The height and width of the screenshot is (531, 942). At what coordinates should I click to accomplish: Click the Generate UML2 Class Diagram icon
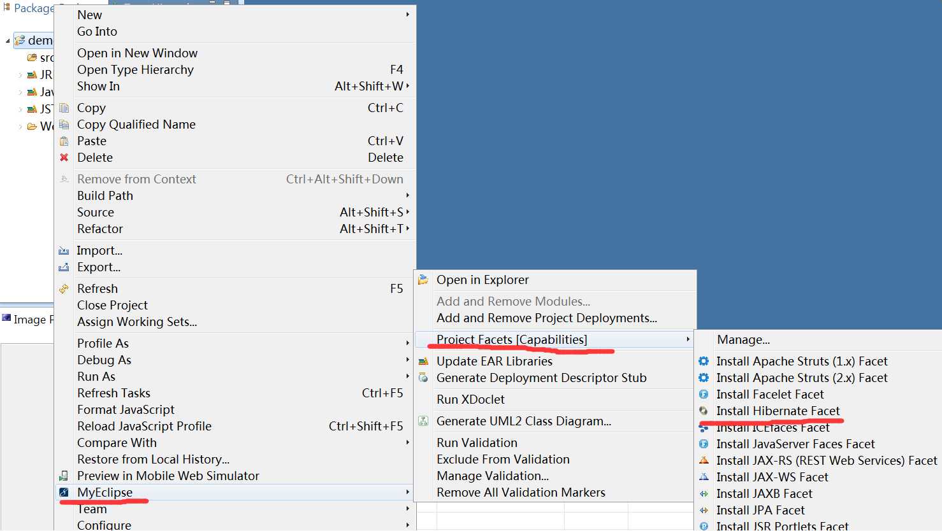click(423, 421)
